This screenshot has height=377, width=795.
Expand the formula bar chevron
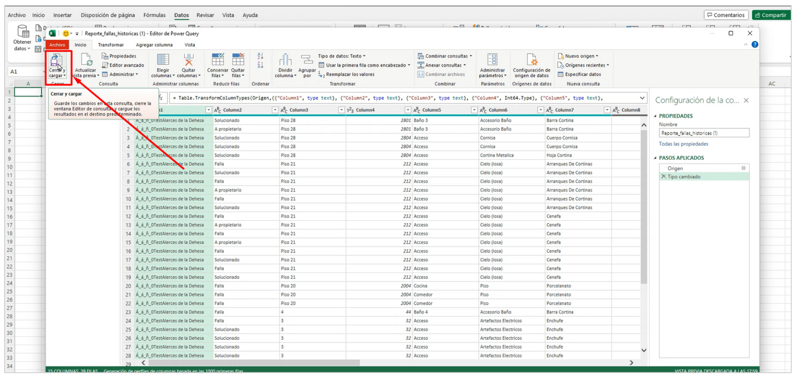[642, 98]
